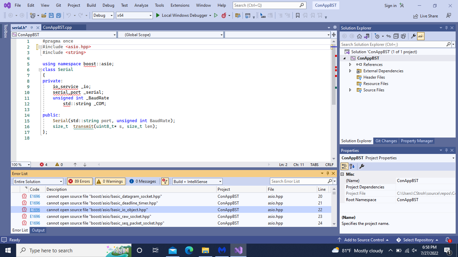Open Microsoft Edge from the taskbar
The width and height of the screenshot is (458, 257).
click(x=189, y=250)
